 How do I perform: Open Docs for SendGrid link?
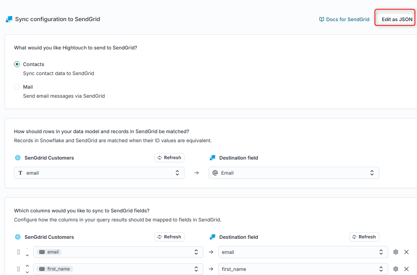click(x=344, y=19)
